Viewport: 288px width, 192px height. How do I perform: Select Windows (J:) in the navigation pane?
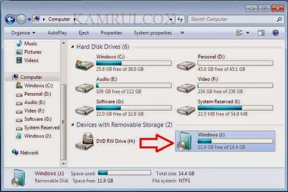coord(38,136)
